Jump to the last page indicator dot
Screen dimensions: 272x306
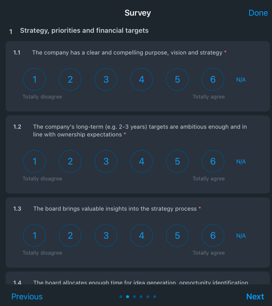tap(155, 297)
